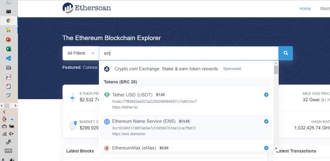Viewport: 330px width, 161px height.
Task: Click the Market Cap globe icon
Action: click(73, 125)
